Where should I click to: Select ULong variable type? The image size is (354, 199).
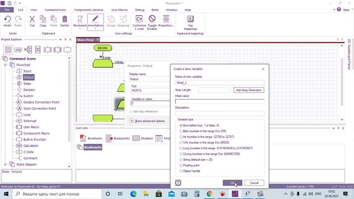pyautogui.click(x=181, y=154)
